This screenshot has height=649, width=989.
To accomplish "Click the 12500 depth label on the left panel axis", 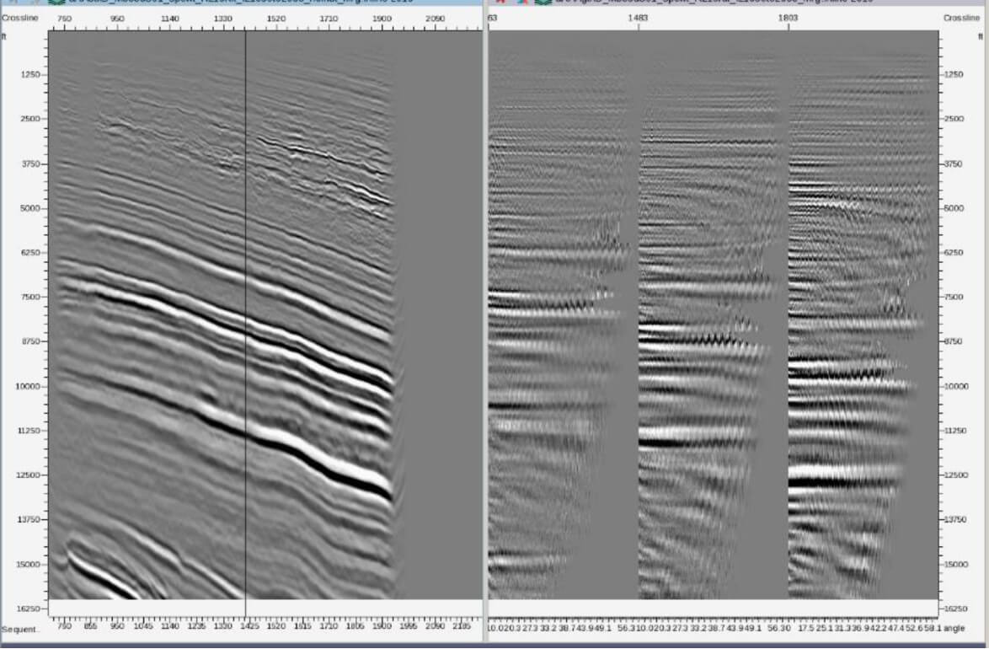I will click(x=28, y=475).
